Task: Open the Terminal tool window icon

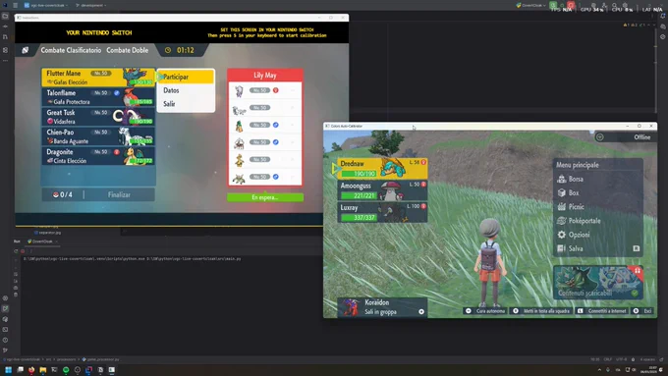Action: pos(5,329)
